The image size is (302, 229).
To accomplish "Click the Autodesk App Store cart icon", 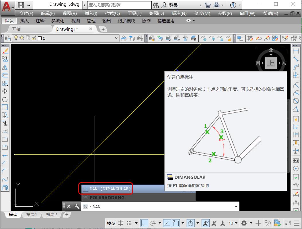I will (208, 5).
